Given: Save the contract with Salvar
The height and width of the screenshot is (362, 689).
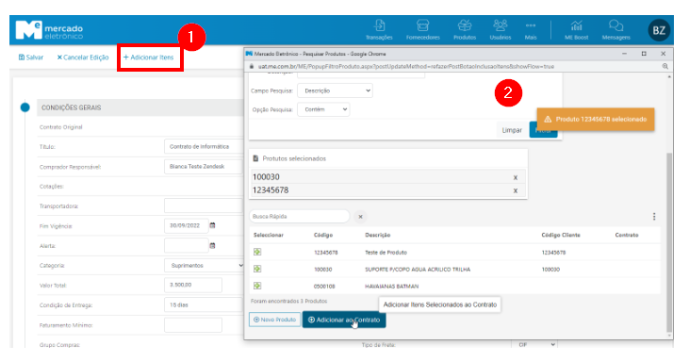Looking at the screenshot, I should click(31, 58).
